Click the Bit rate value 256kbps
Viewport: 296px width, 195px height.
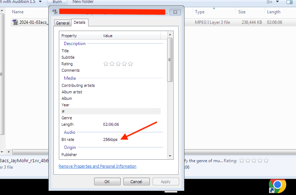click(110, 139)
